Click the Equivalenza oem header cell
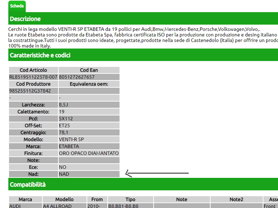Viewport: 278px width, 208px height. [x=89, y=84]
